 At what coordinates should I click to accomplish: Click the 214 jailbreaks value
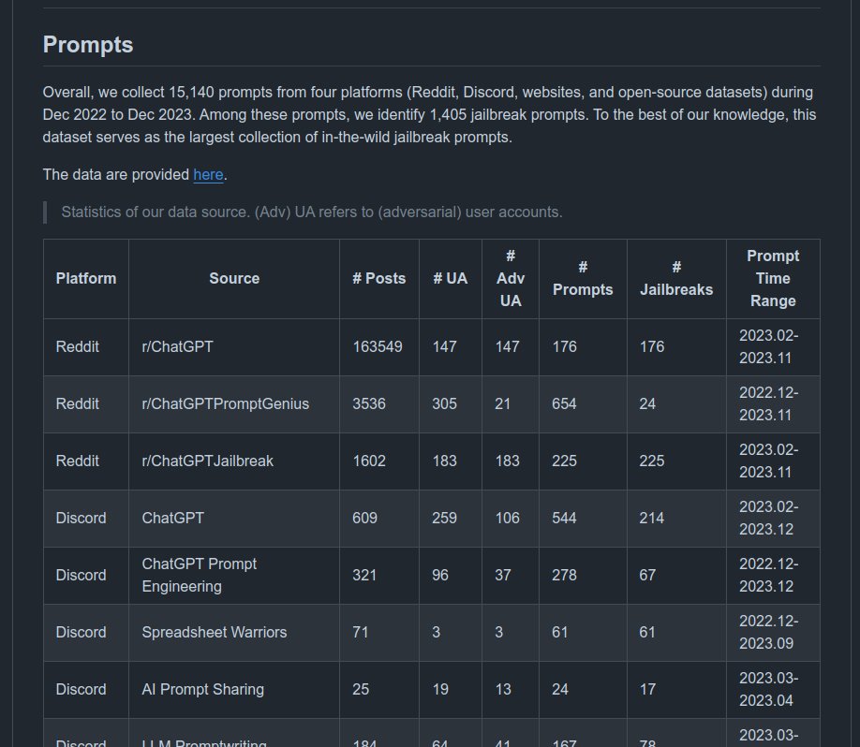[652, 518]
